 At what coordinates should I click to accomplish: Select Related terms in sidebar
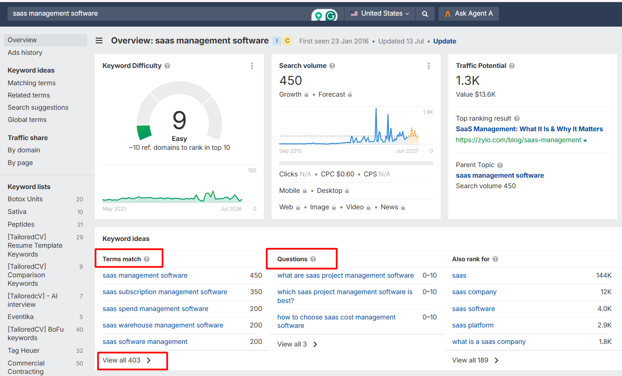pyautogui.click(x=29, y=95)
